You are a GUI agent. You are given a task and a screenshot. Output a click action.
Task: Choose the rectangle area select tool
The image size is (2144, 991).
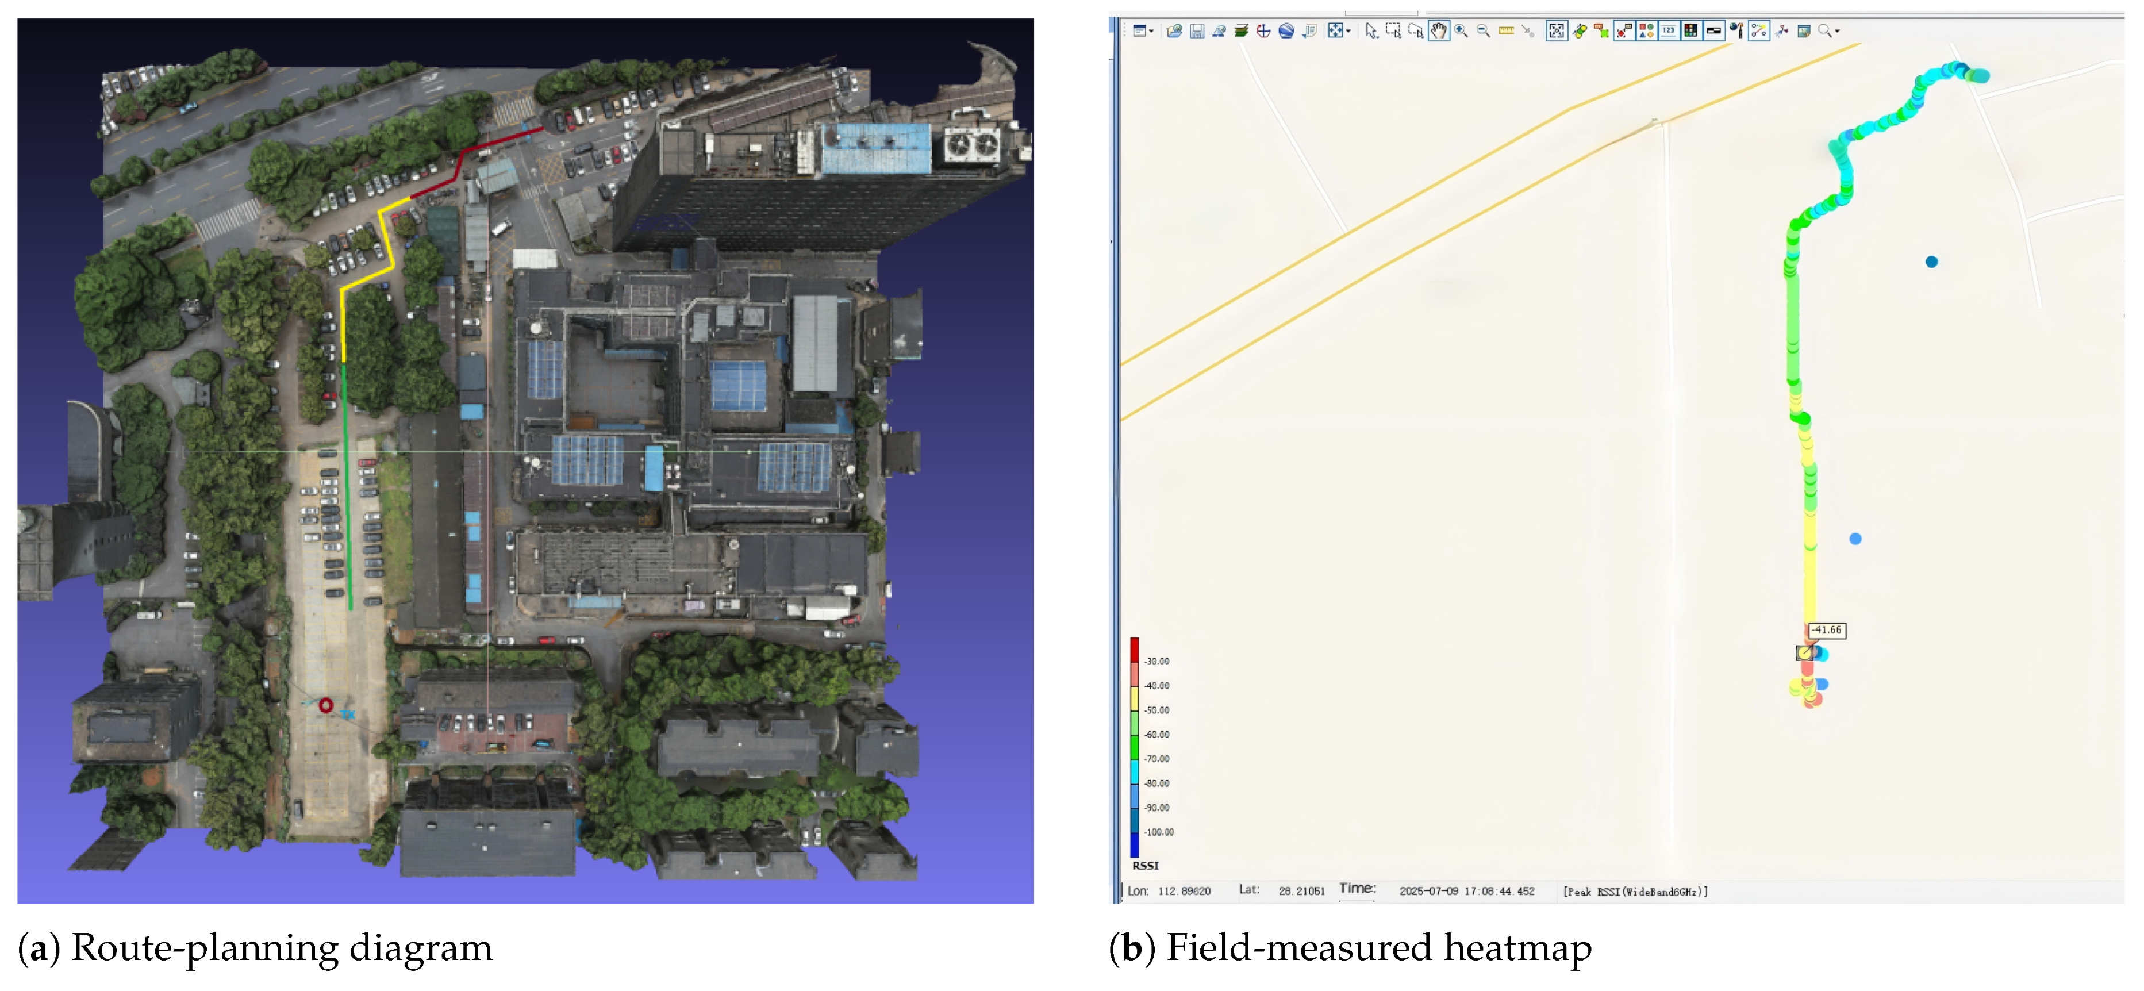[1392, 32]
